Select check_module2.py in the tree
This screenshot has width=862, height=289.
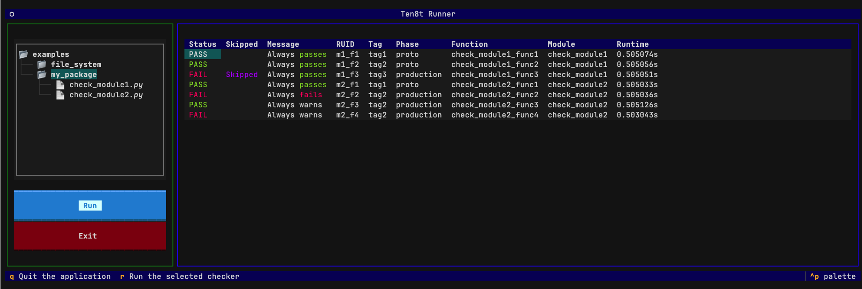pyautogui.click(x=106, y=95)
